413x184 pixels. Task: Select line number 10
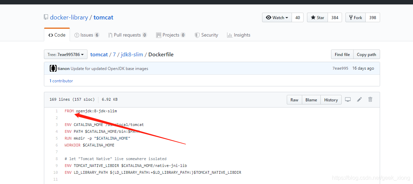tap(56, 172)
